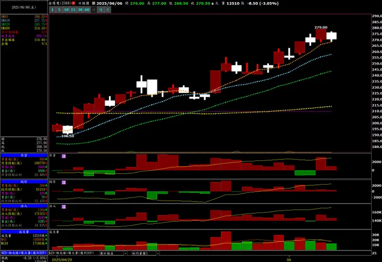Select the 投信 blue section header

24,182
